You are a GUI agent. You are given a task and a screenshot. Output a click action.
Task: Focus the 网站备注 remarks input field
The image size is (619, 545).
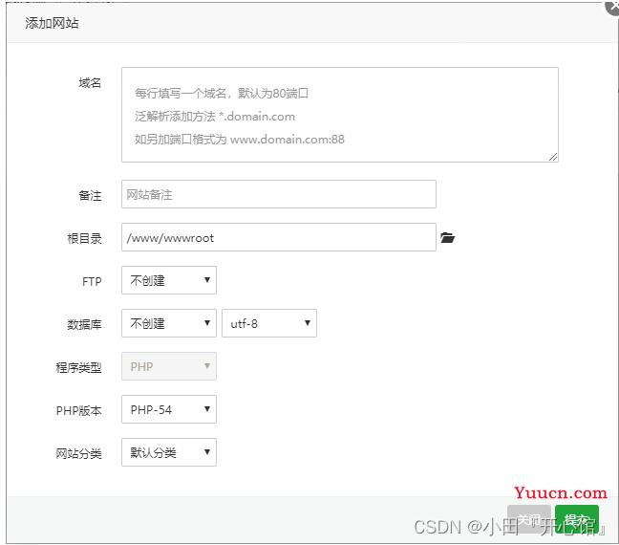click(x=279, y=194)
